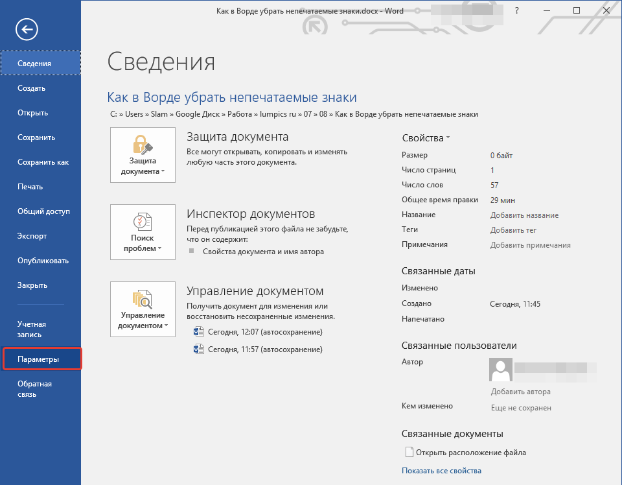Image resolution: width=622 pixels, height=485 pixels.
Task: Click Добавить тег field
Action: point(513,230)
